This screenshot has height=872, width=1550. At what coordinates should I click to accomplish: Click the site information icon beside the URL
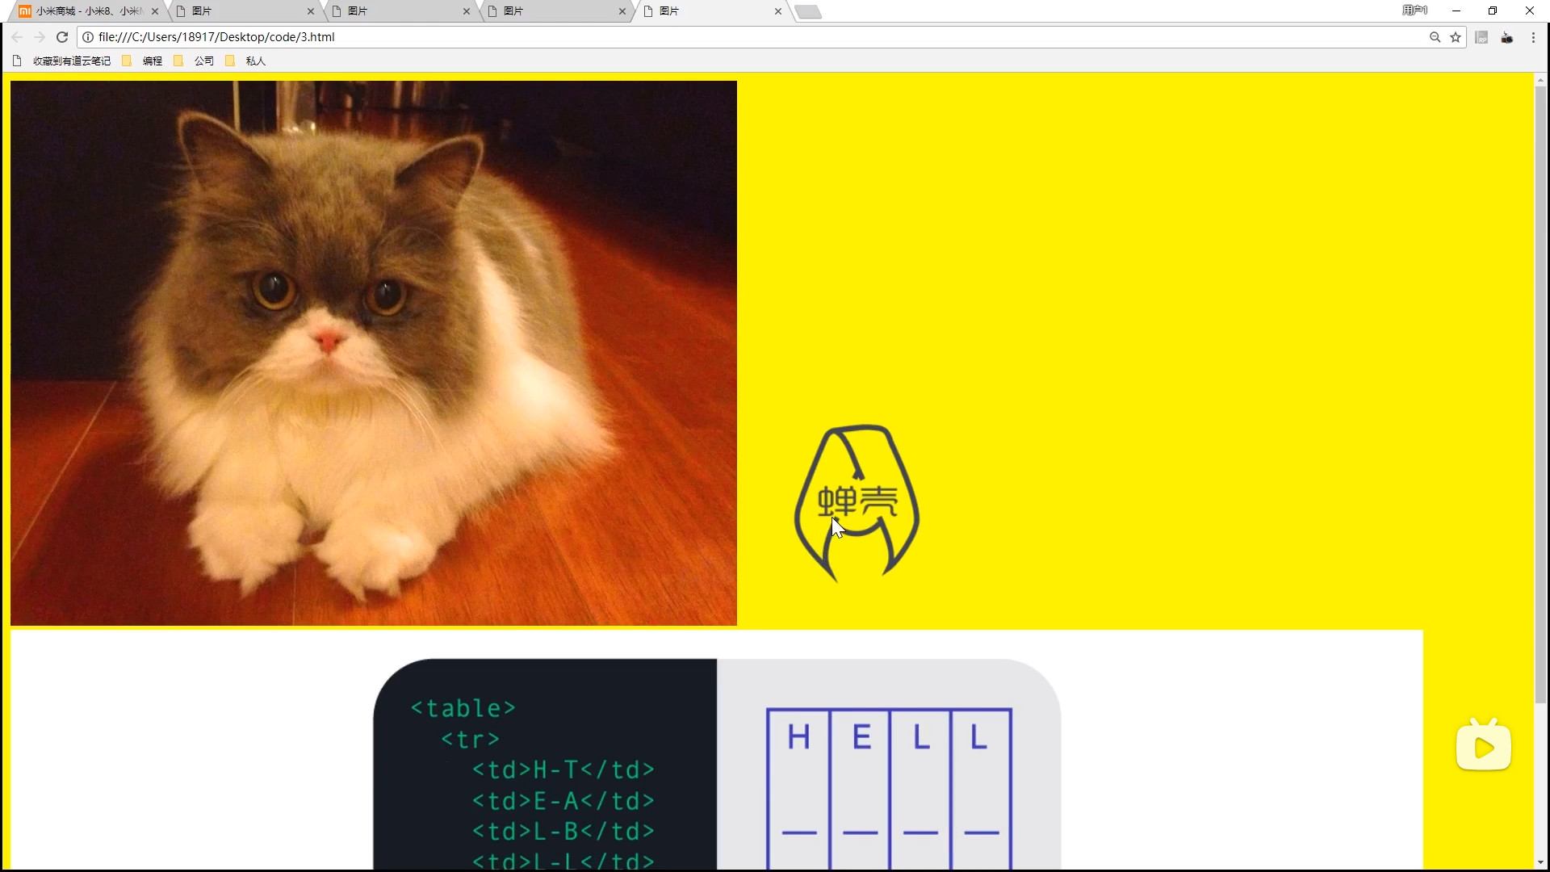tap(88, 37)
